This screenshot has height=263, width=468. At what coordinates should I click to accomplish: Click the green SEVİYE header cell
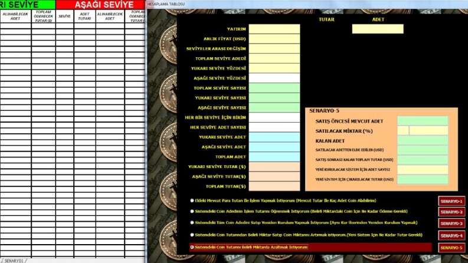click(x=28, y=5)
